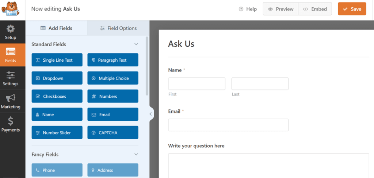Open the form Preview

[x=280, y=9]
